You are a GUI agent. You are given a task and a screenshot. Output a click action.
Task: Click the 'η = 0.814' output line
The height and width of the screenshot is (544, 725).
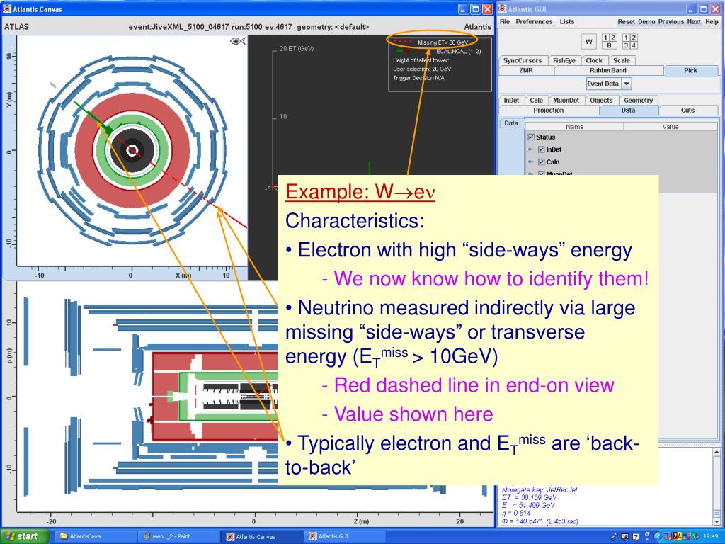516,514
